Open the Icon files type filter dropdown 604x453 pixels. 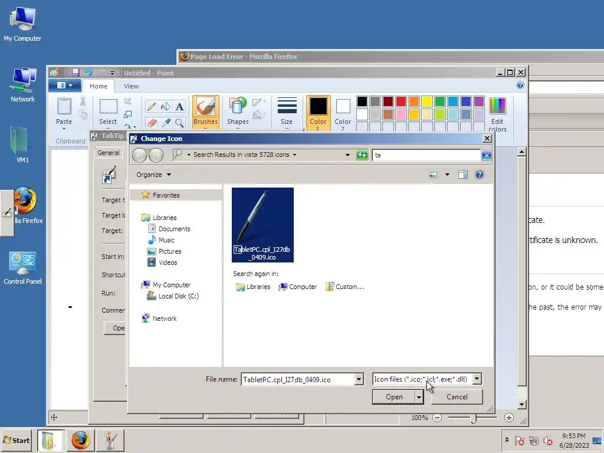(x=477, y=379)
